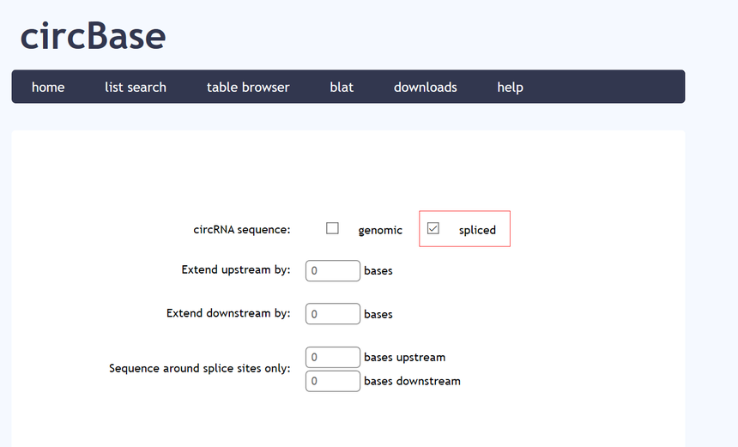
Task: Click the "circRNA sequence:" label
Action: tap(242, 229)
